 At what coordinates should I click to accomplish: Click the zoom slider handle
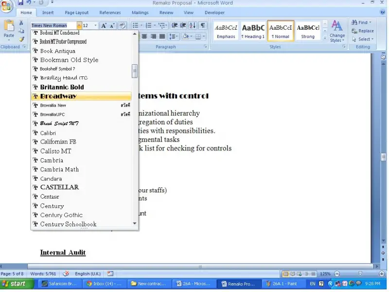point(360,274)
